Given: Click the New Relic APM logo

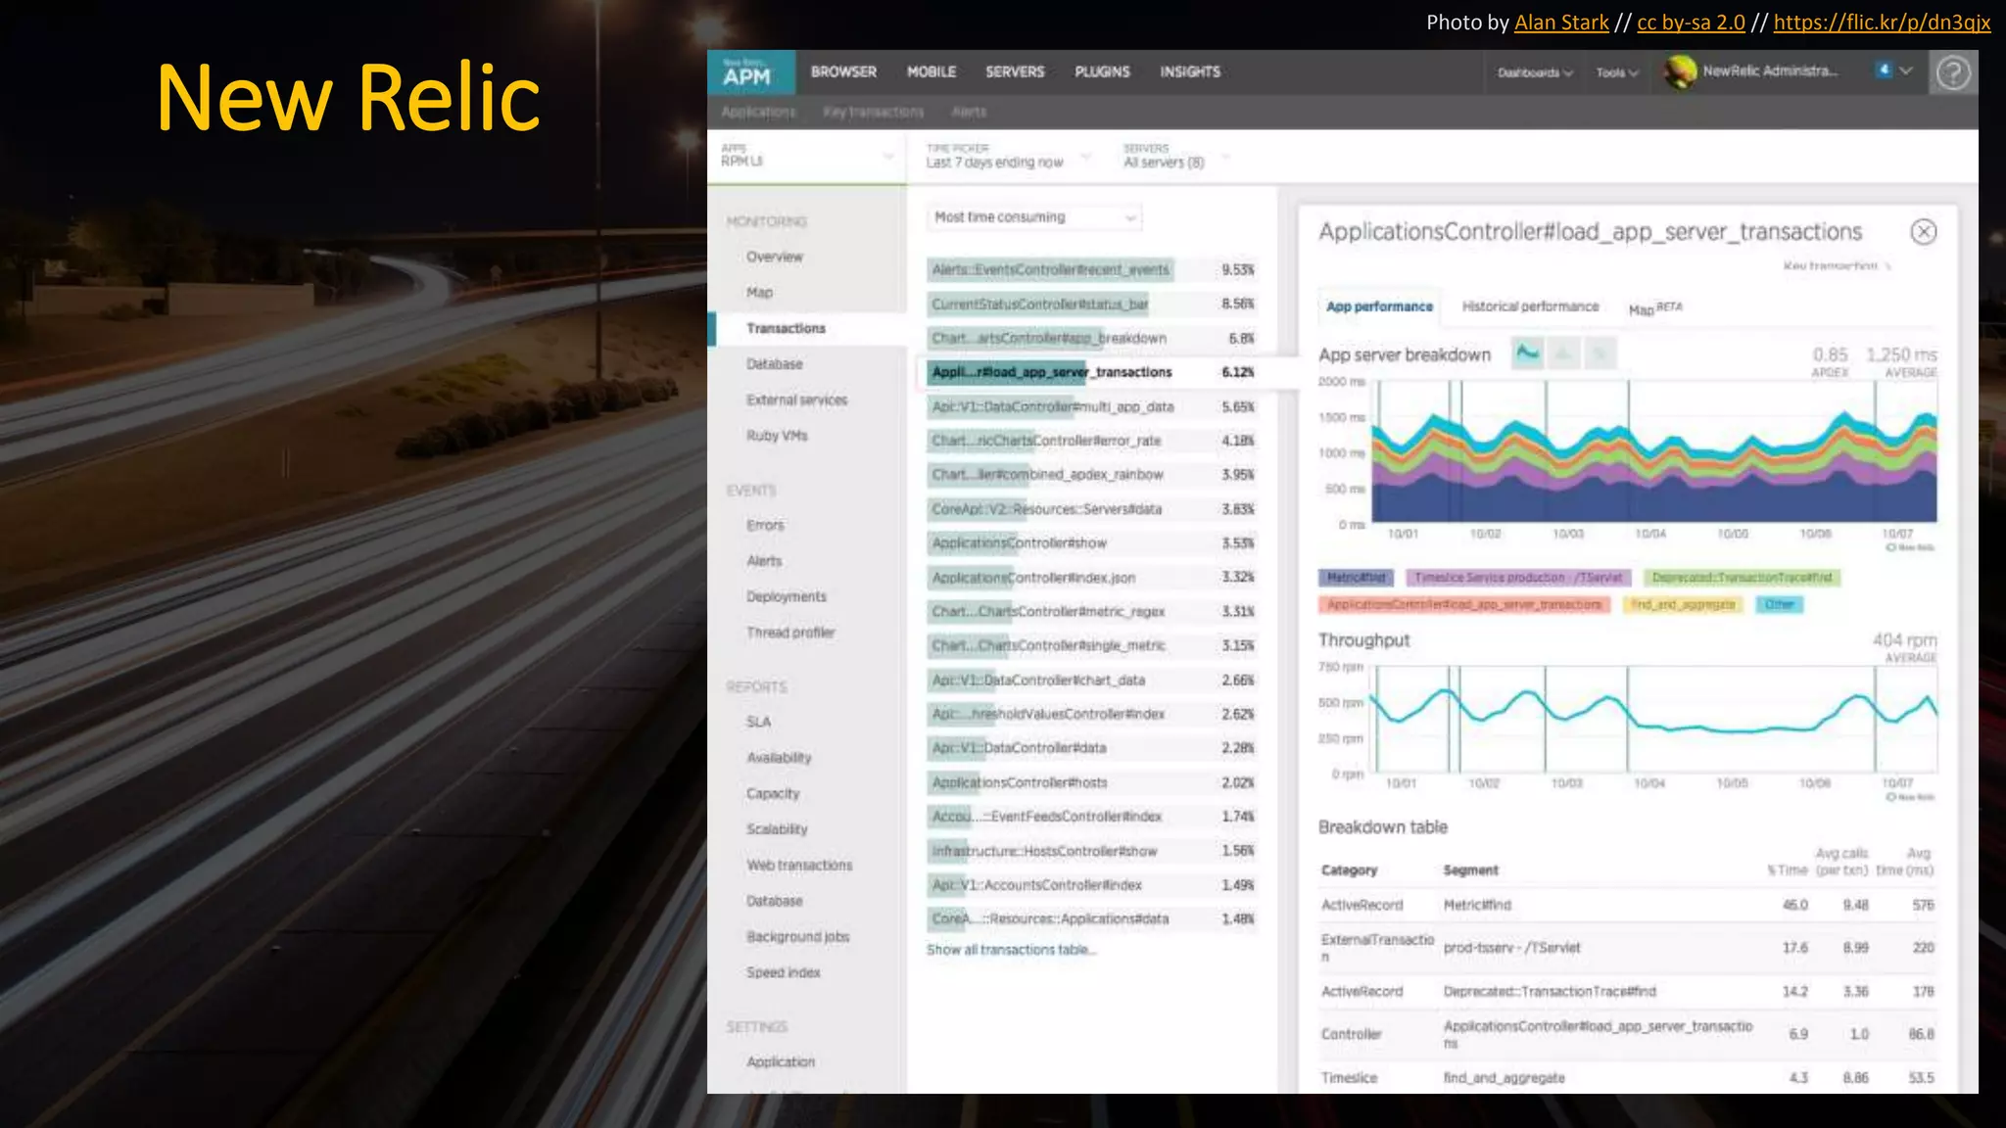Looking at the screenshot, I should [x=750, y=72].
